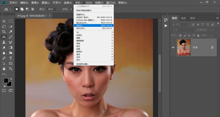This screenshot has height=117, width=220.
Task: Choose 液化 from the filter menu
Action: pyautogui.click(x=94, y=25)
